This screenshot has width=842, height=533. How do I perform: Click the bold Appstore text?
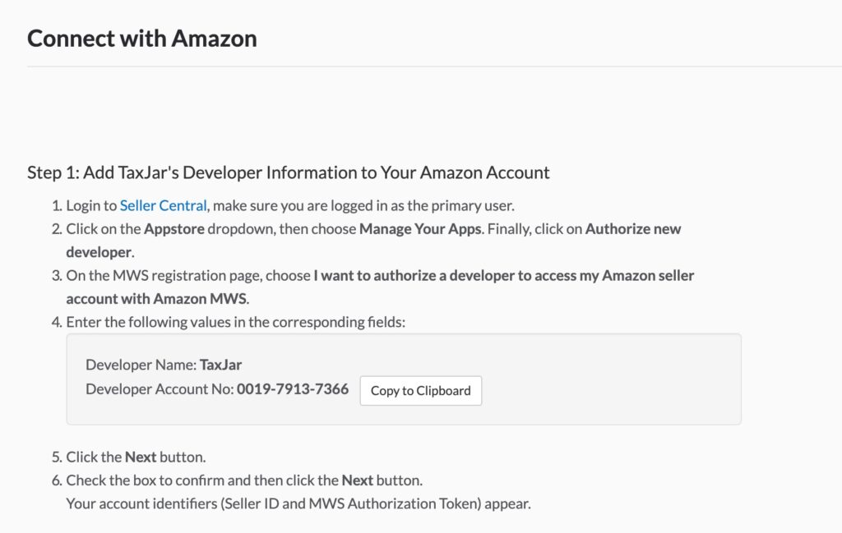[x=173, y=229]
